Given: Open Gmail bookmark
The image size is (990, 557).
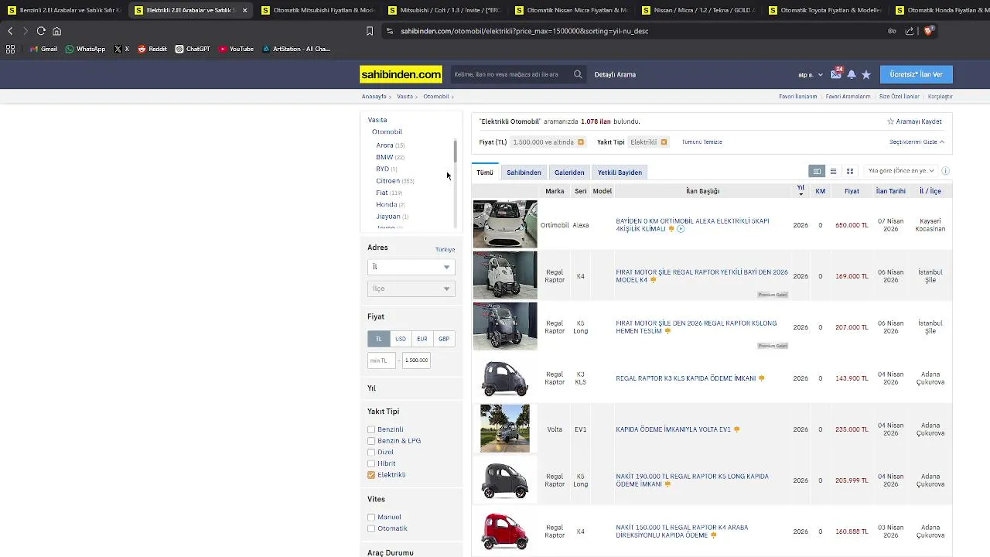Looking at the screenshot, I should click(43, 49).
